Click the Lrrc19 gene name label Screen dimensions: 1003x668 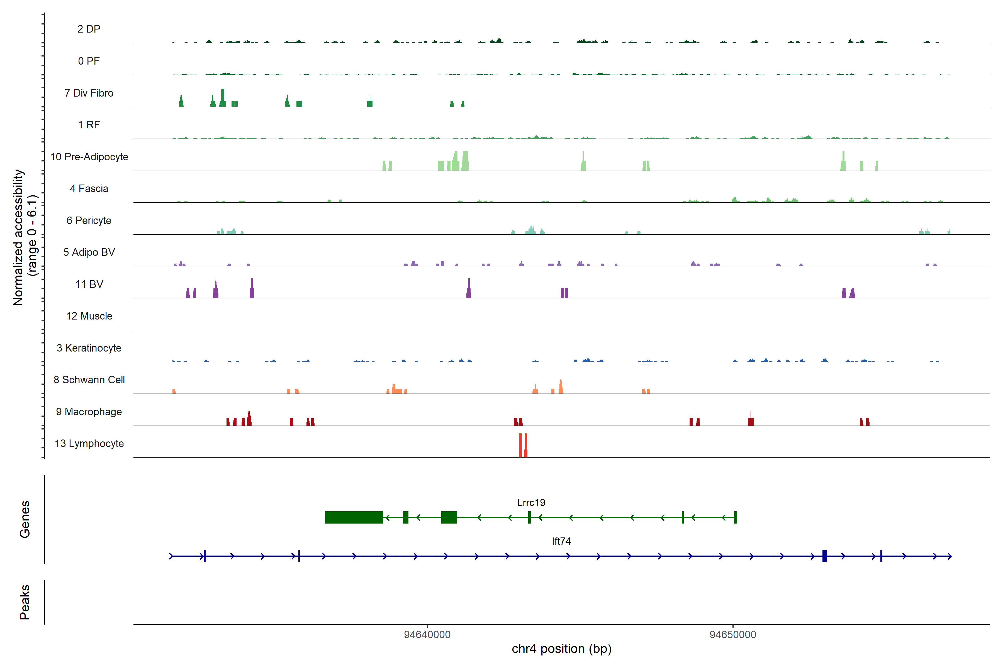531,503
